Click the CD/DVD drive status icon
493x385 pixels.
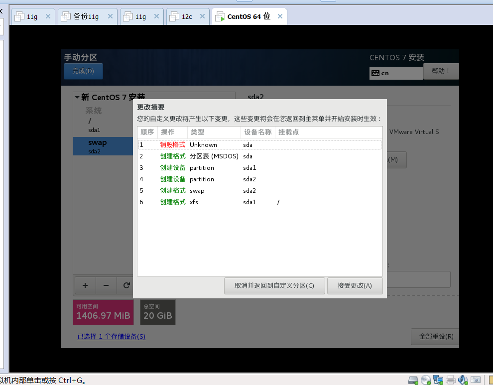pyautogui.click(x=426, y=380)
